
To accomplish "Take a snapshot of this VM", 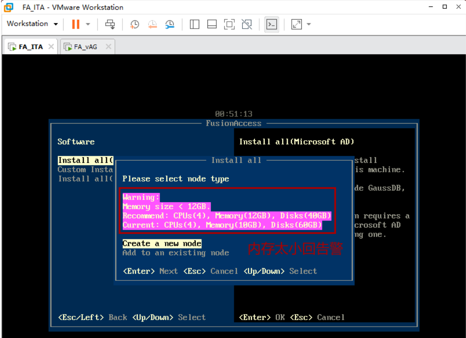I will click(135, 24).
